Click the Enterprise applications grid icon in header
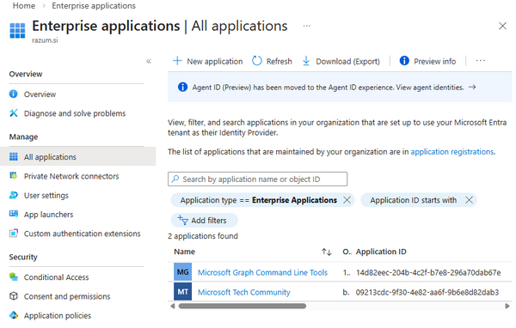516x328 pixels. tap(17, 31)
